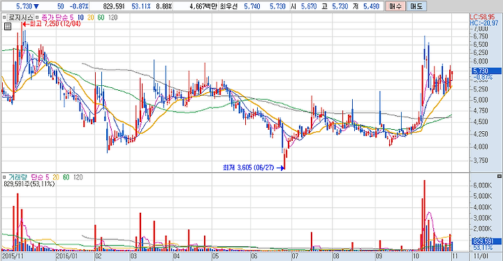503x261 pixels.
Task: Click the 단순 5 legend in the volume pane
Action: (x=40, y=177)
